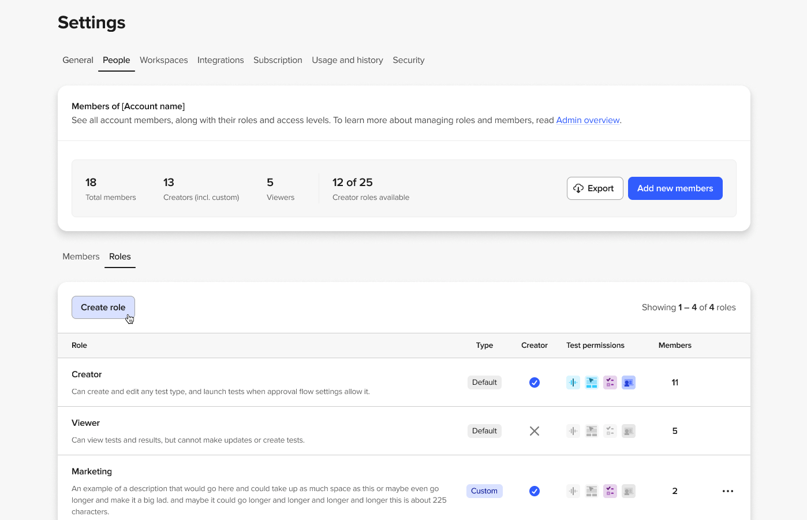The image size is (807, 520).
Task: Click the X creator mark for Viewer role
Action: click(535, 431)
